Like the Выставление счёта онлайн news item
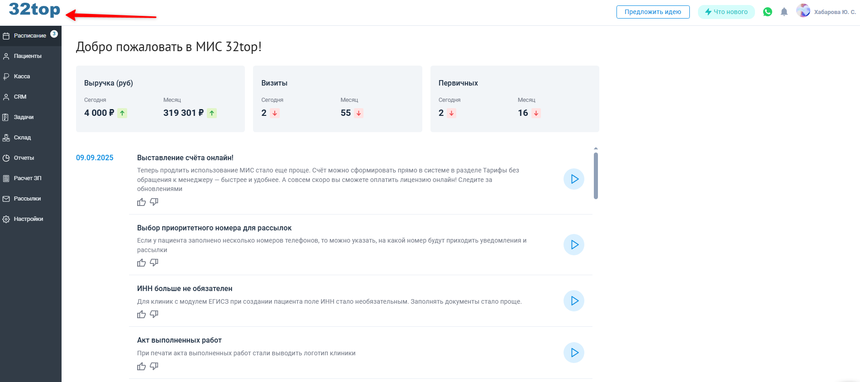This screenshot has height=382, width=860. coord(141,202)
